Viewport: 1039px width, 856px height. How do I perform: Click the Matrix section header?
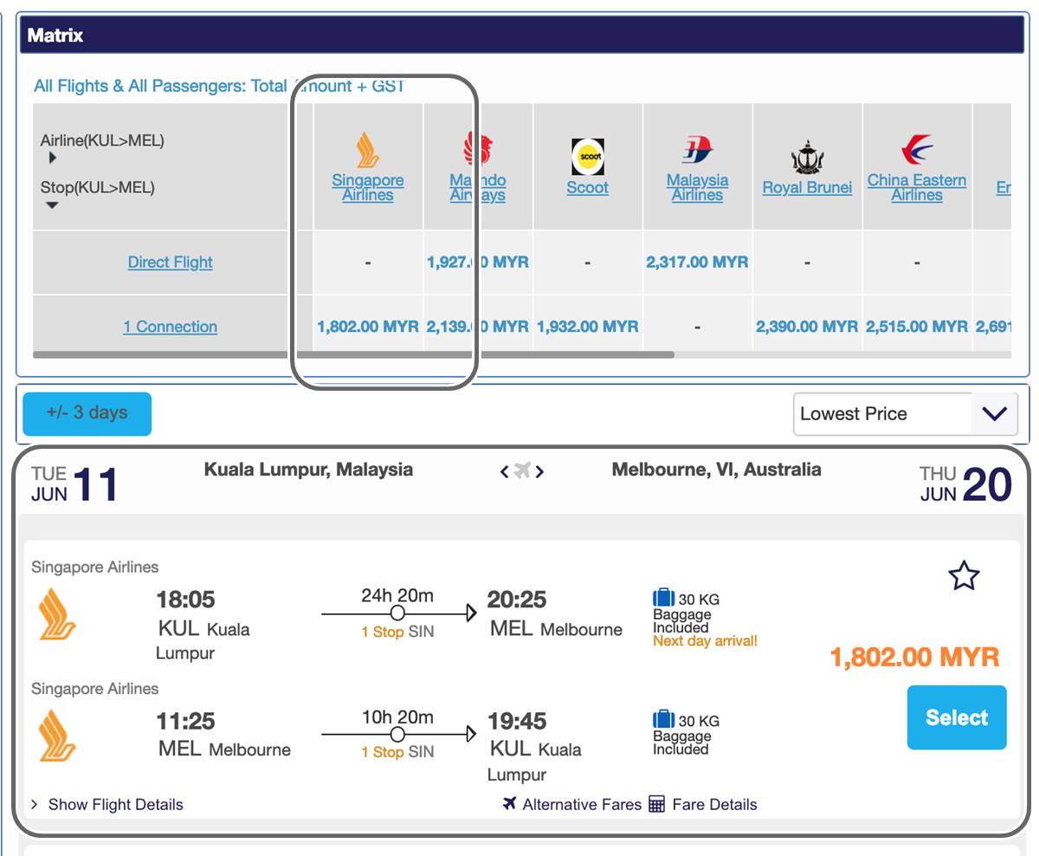click(522, 36)
